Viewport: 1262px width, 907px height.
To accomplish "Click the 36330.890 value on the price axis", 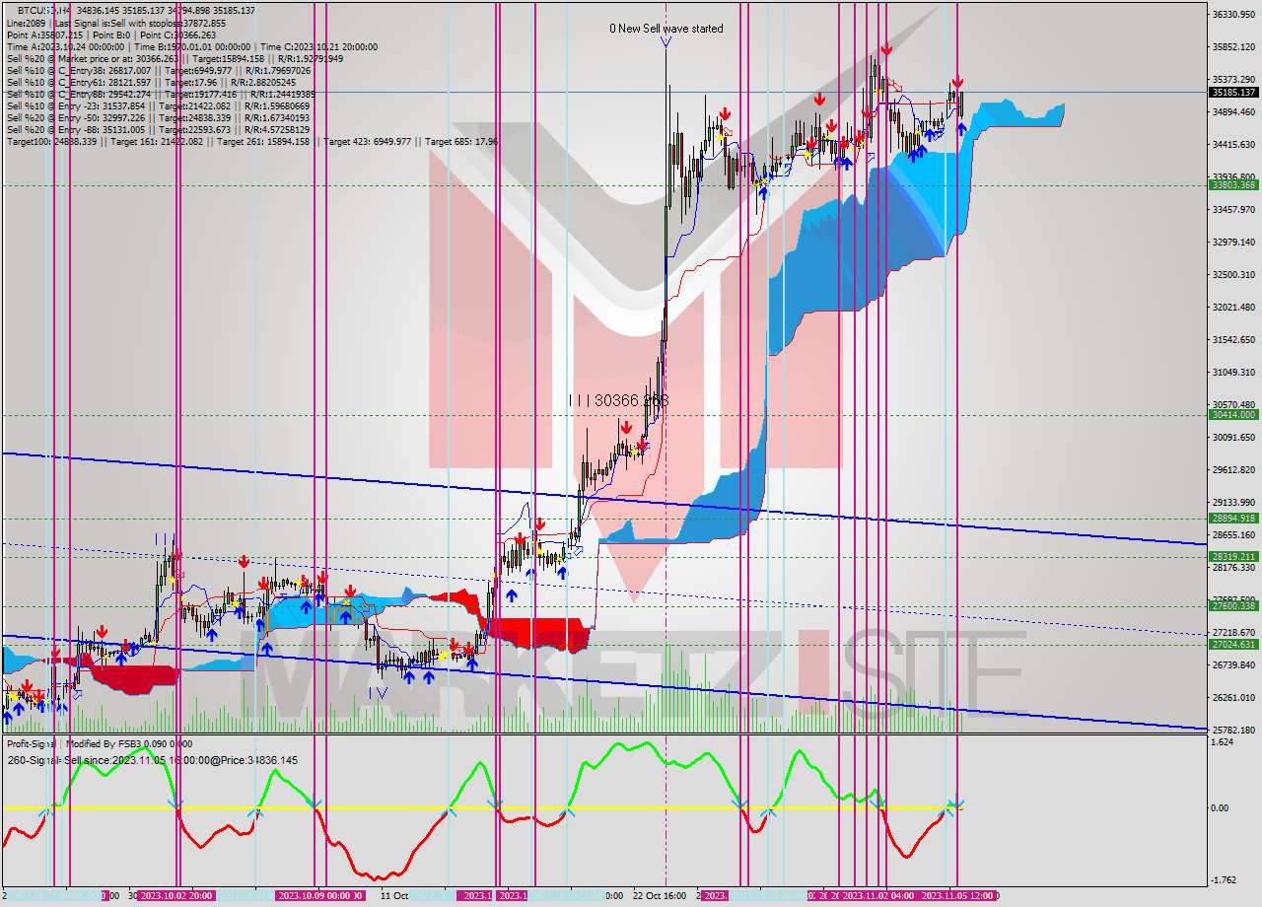I will click(x=1233, y=14).
